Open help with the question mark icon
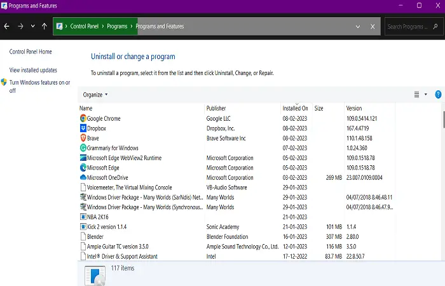 coord(438,95)
